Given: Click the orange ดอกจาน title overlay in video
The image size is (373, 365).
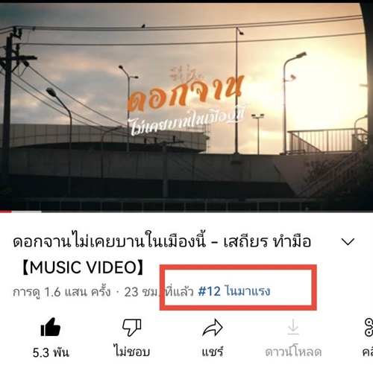Looking at the screenshot, I should 185,92.
